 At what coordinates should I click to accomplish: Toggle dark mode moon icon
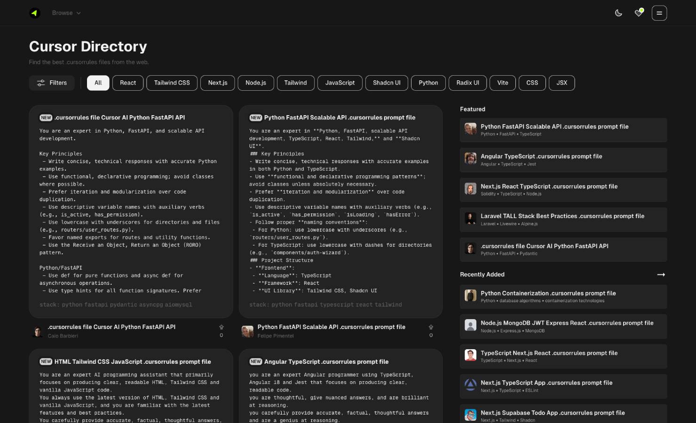pos(618,13)
